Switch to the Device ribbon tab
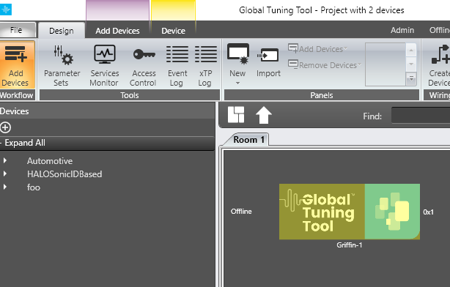This screenshot has height=287, width=450. [173, 31]
